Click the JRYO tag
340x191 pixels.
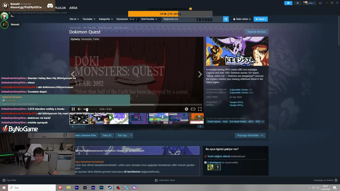pyautogui.click(x=251, y=121)
